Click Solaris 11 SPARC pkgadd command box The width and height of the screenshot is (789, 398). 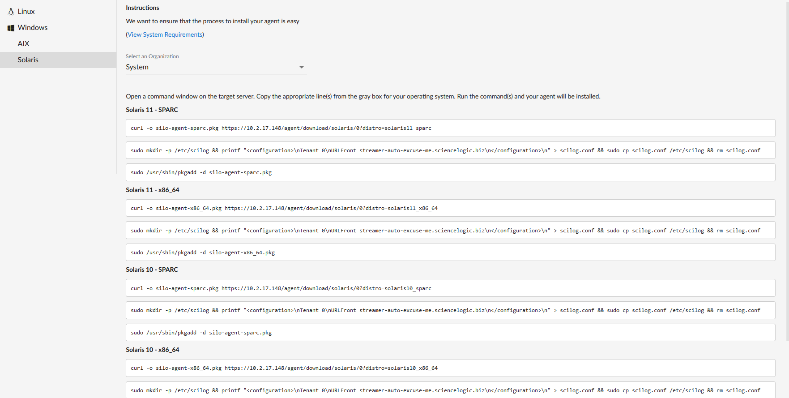[x=450, y=172]
